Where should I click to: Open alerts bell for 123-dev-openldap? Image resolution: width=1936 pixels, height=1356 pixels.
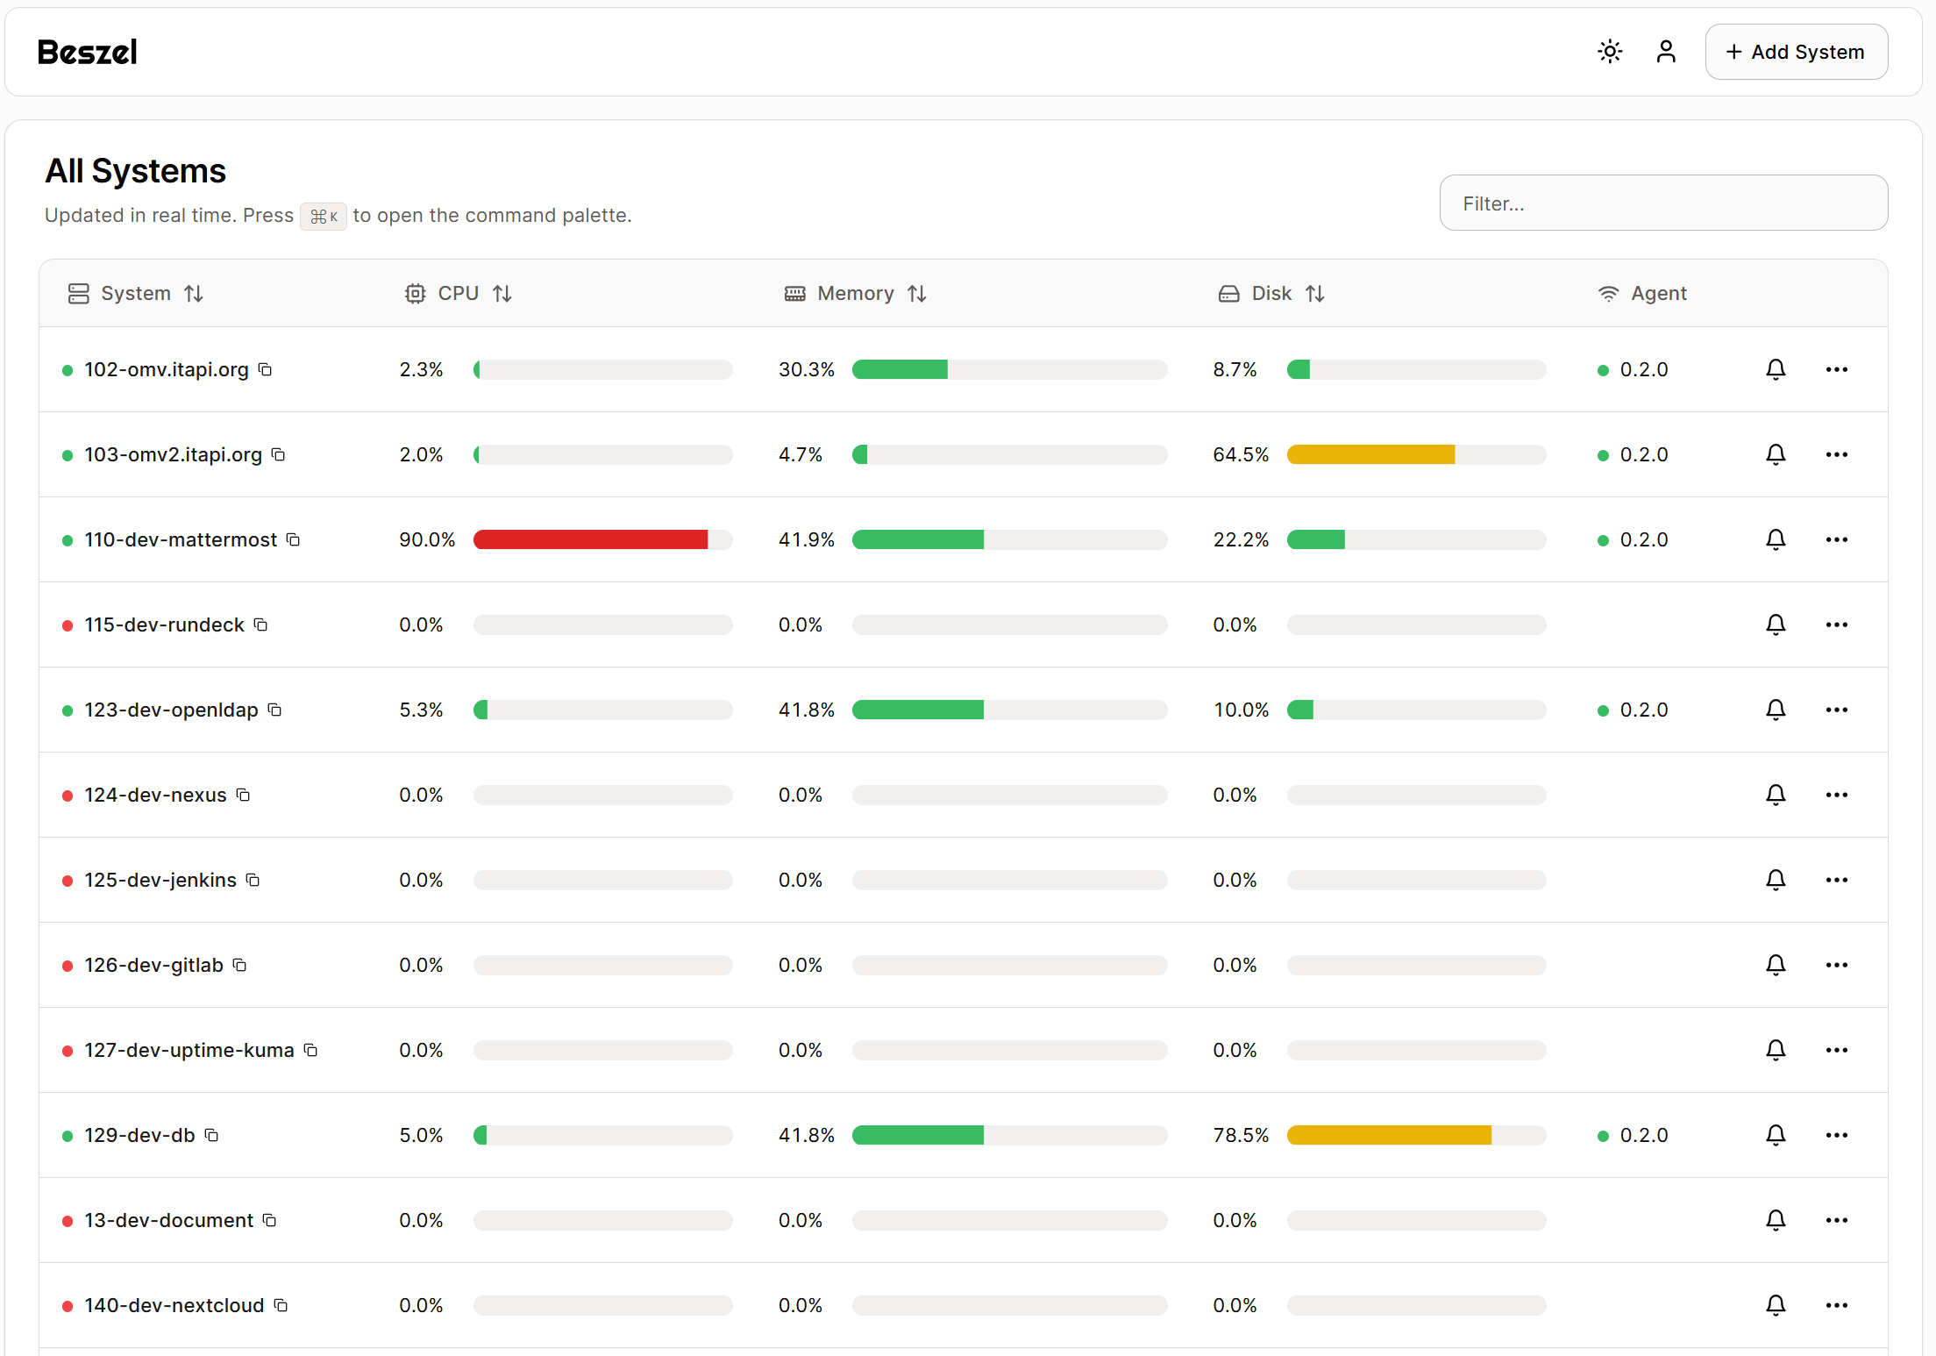1776,710
